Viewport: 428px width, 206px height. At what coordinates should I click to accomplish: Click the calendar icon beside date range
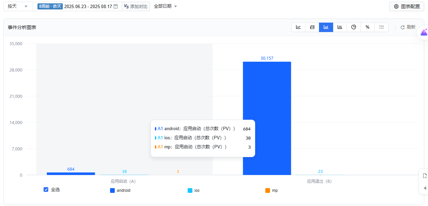[x=116, y=6]
